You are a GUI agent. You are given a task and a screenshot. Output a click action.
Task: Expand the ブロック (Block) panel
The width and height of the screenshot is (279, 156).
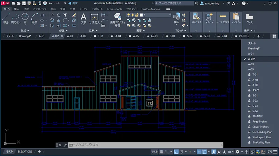(x=181, y=31)
